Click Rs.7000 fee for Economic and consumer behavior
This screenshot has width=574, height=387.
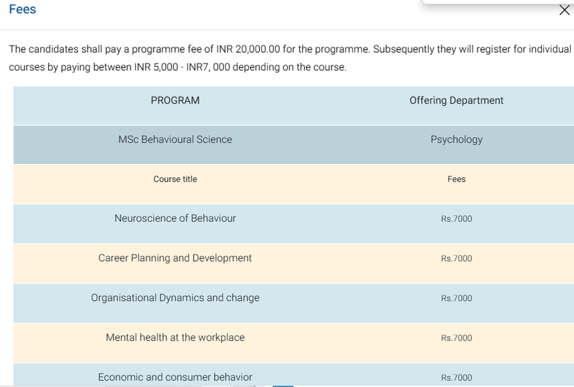(456, 378)
